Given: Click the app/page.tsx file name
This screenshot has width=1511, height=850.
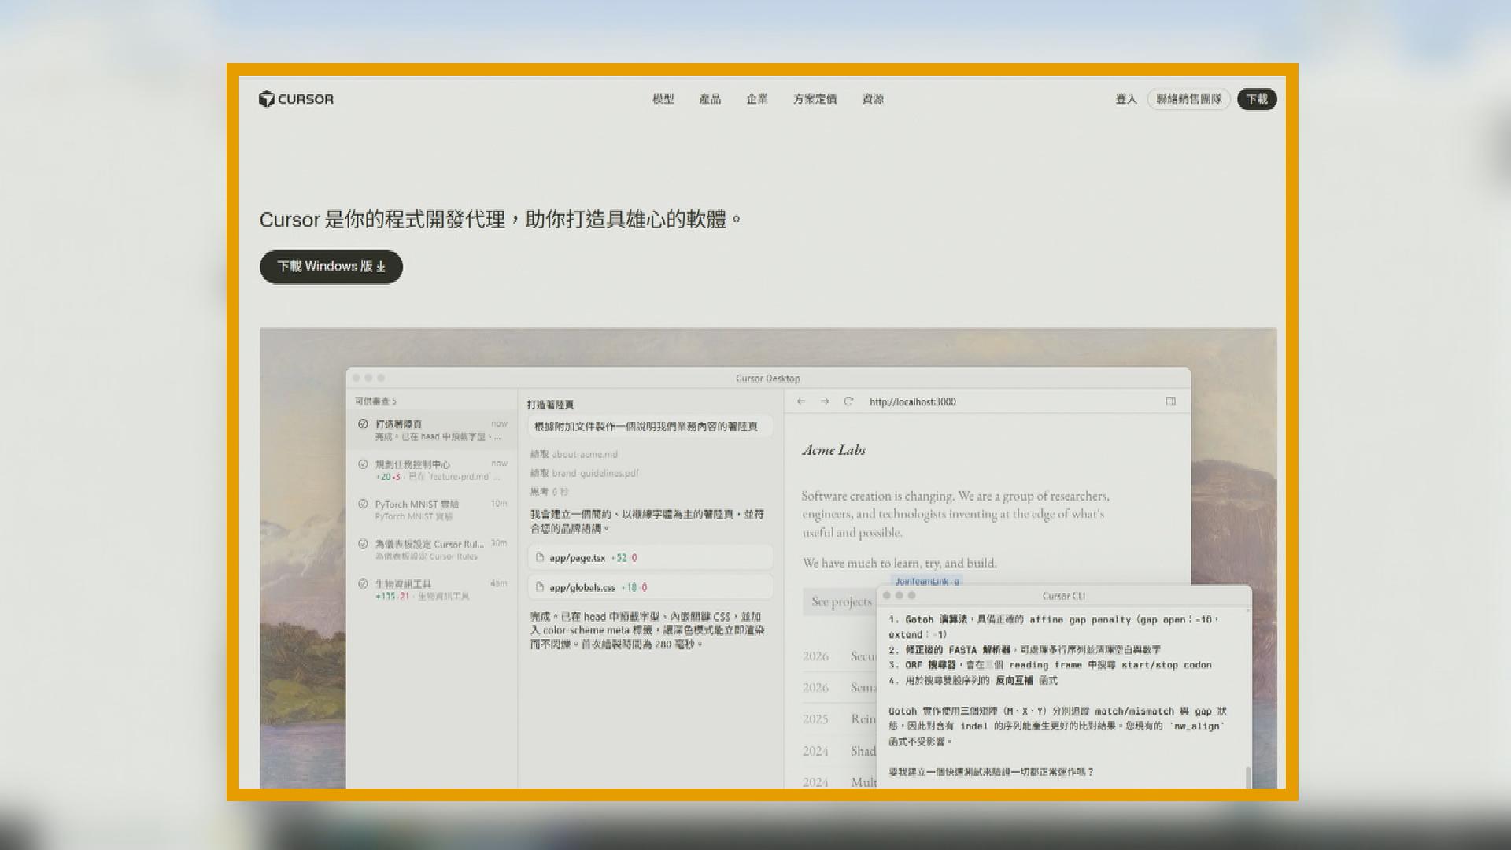Looking at the screenshot, I should (x=577, y=558).
